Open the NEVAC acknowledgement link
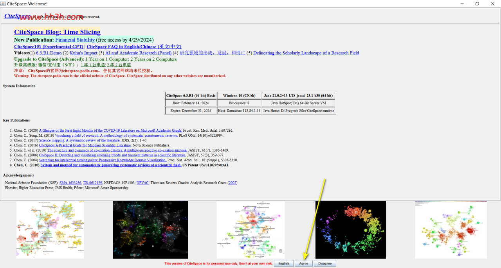This screenshot has height=268, width=501. 142,182
